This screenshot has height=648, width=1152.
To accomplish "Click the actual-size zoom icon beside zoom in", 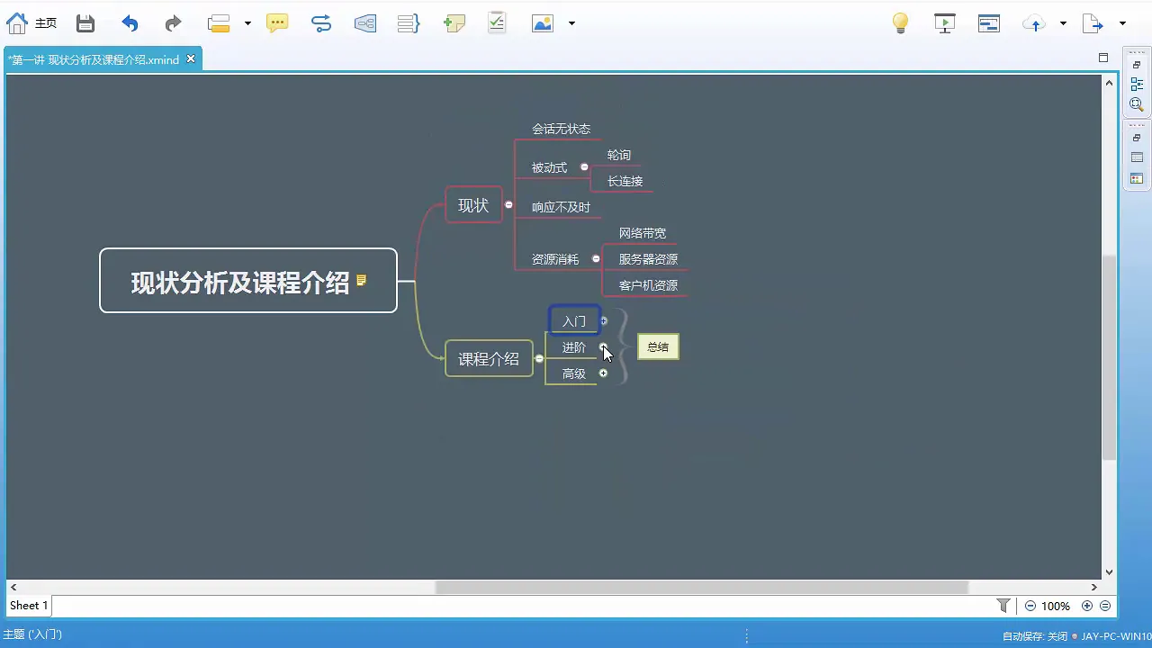I will click(1105, 607).
